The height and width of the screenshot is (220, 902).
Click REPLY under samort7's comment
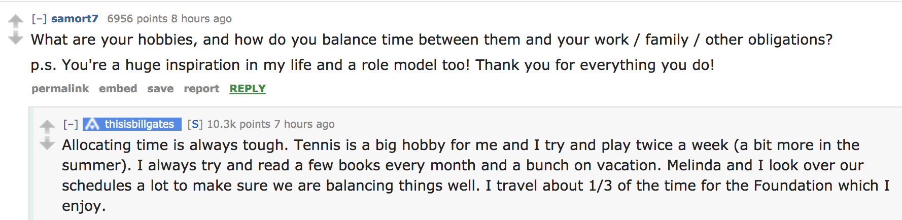[248, 89]
